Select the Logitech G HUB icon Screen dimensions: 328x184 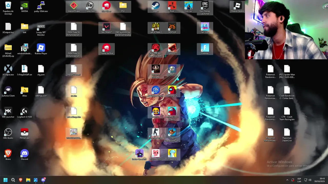pos(25,113)
